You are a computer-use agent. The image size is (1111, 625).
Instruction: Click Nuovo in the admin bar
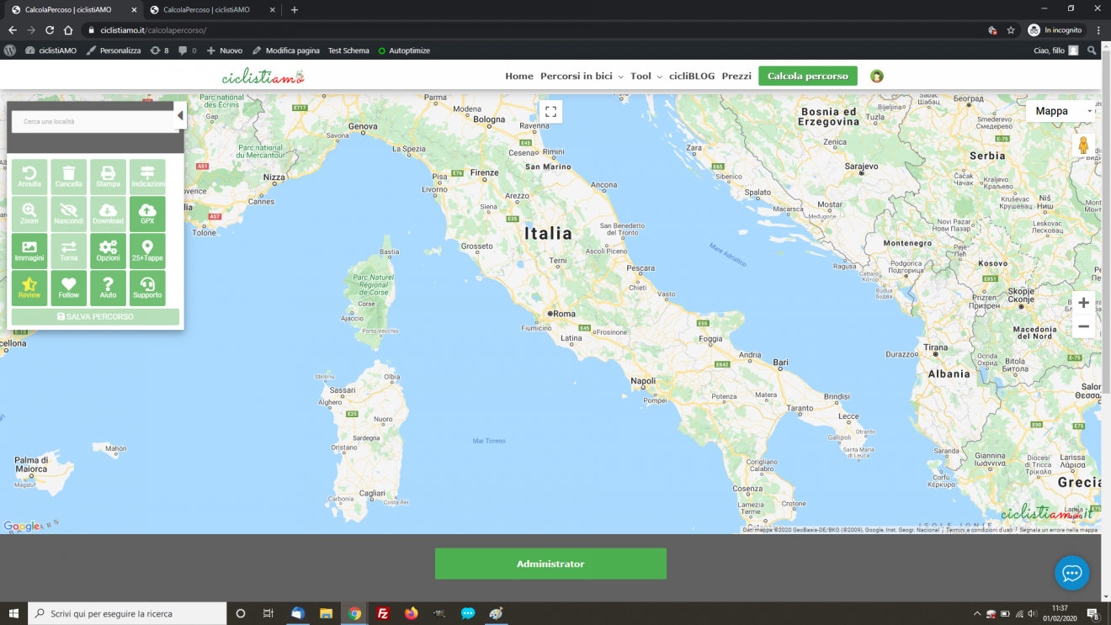(x=224, y=50)
